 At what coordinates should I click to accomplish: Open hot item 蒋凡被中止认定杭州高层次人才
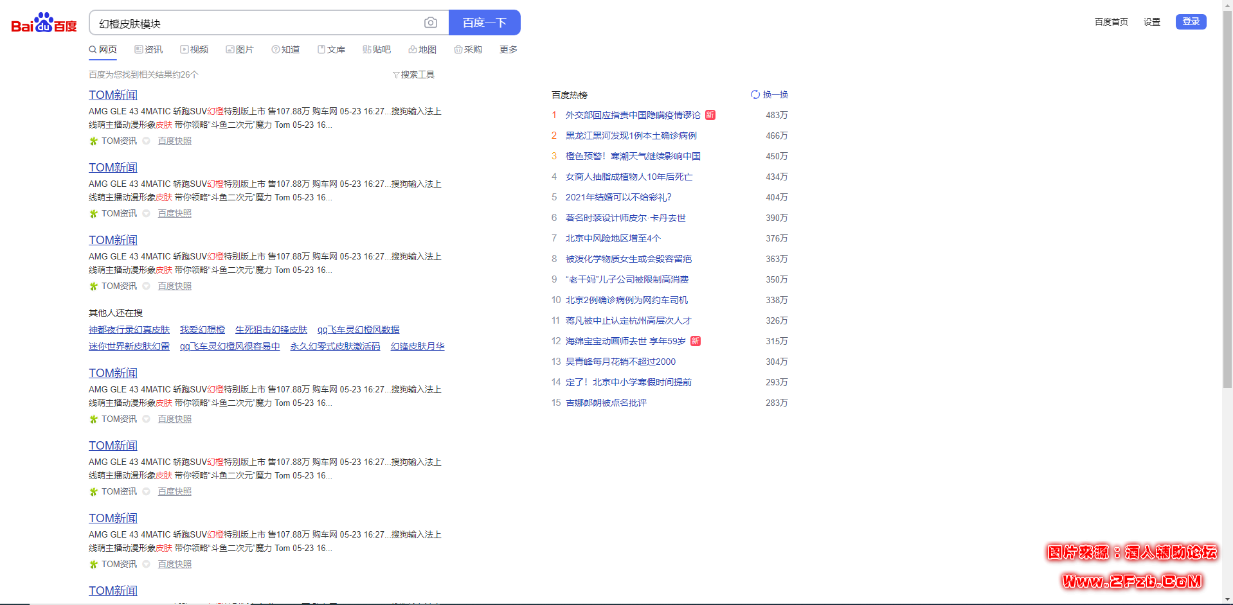click(629, 320)
